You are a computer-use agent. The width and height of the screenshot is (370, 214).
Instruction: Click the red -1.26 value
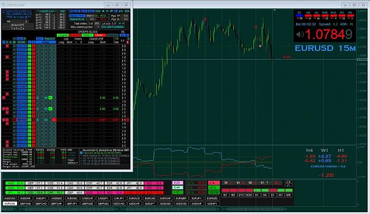tap(326, 175)
